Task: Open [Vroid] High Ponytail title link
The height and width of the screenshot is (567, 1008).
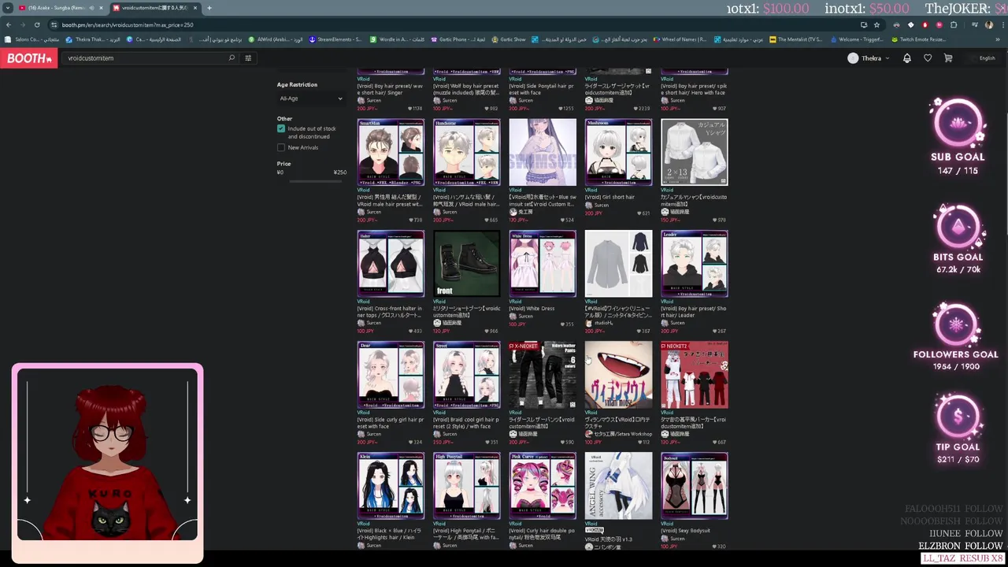Action: tap(466, 534)
